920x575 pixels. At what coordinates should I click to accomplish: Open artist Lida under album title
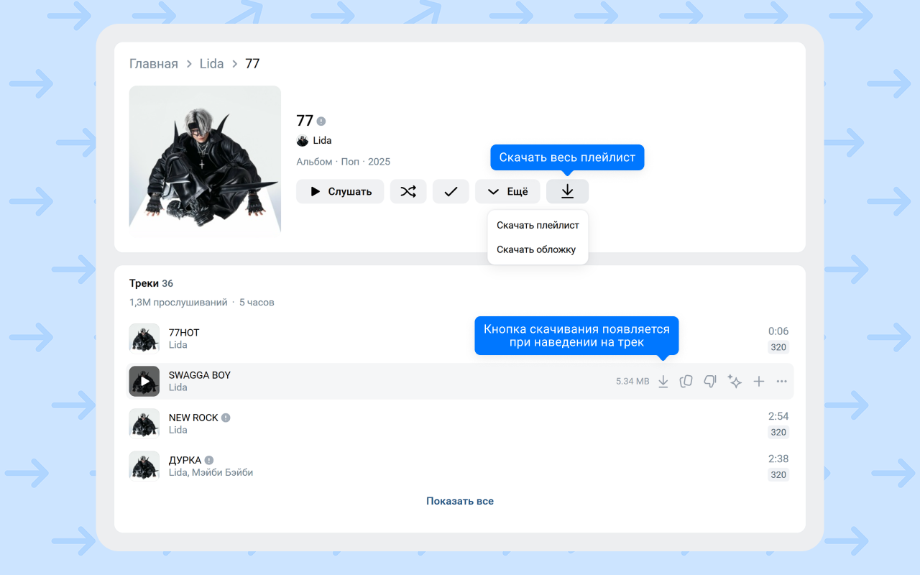point(322,140)
